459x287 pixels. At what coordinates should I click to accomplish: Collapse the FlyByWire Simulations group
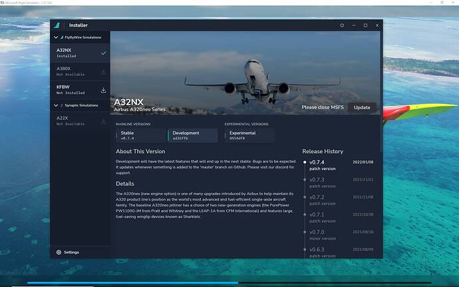(55, 37)
